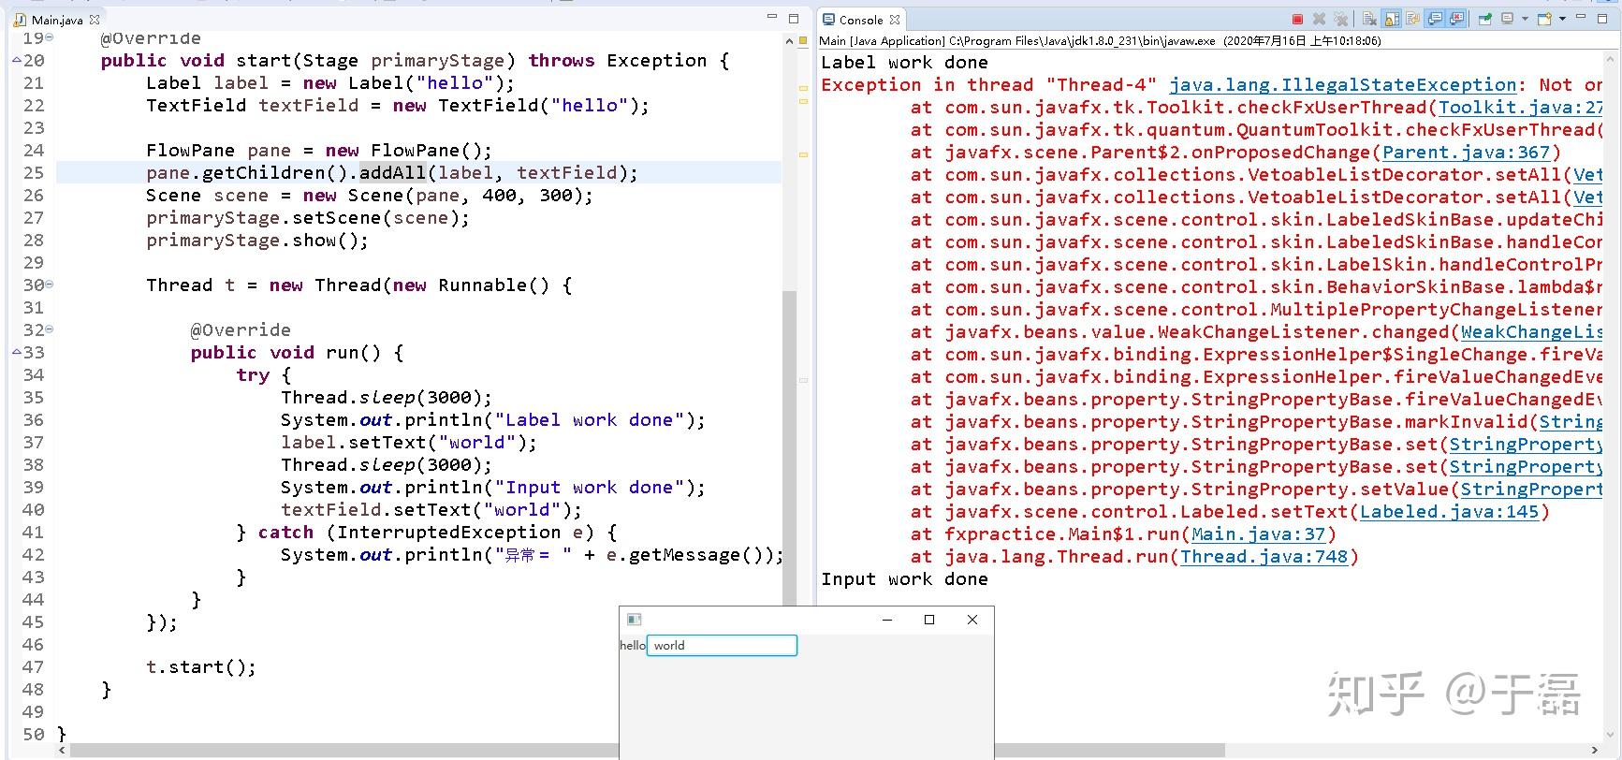Click the text field containing 'world'

(722, 645)
